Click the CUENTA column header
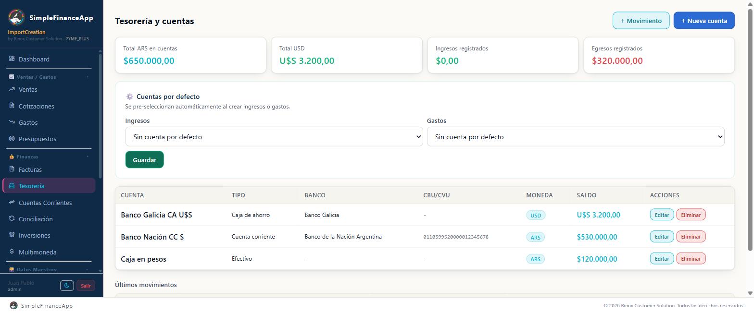 (132, 195)
